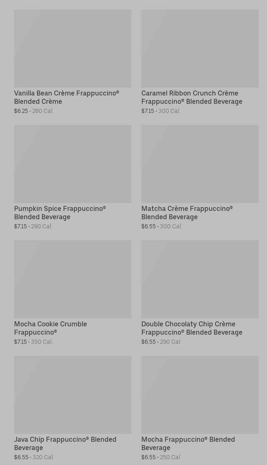Open Mocha Frappuccino Blended Beverage image

point(200,394)
